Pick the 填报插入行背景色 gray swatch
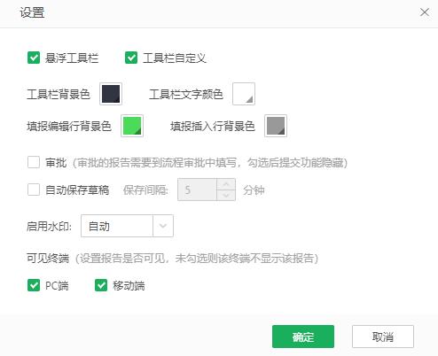Viewport: 438px width, 356px height. (x=276, y=126)
